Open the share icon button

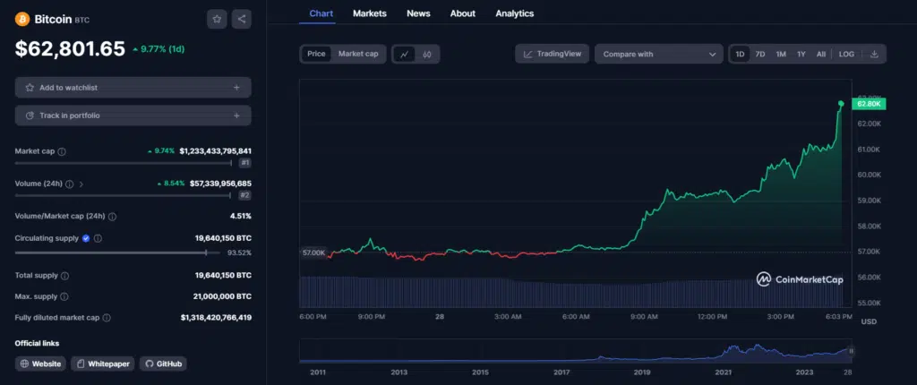(x=242, y=19)
